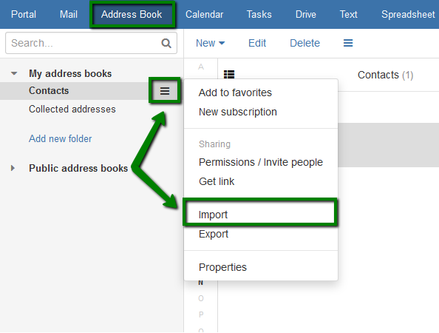Click the search magnifier icon
The height and width of the screenshot is (333, 439).
(x=166, y=43)
